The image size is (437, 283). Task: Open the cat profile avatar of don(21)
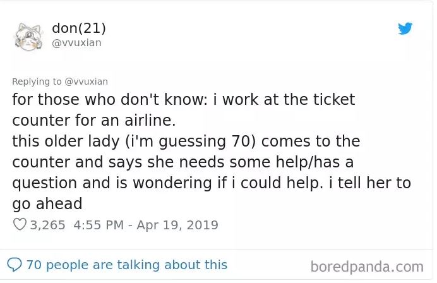tap(28, 36)
